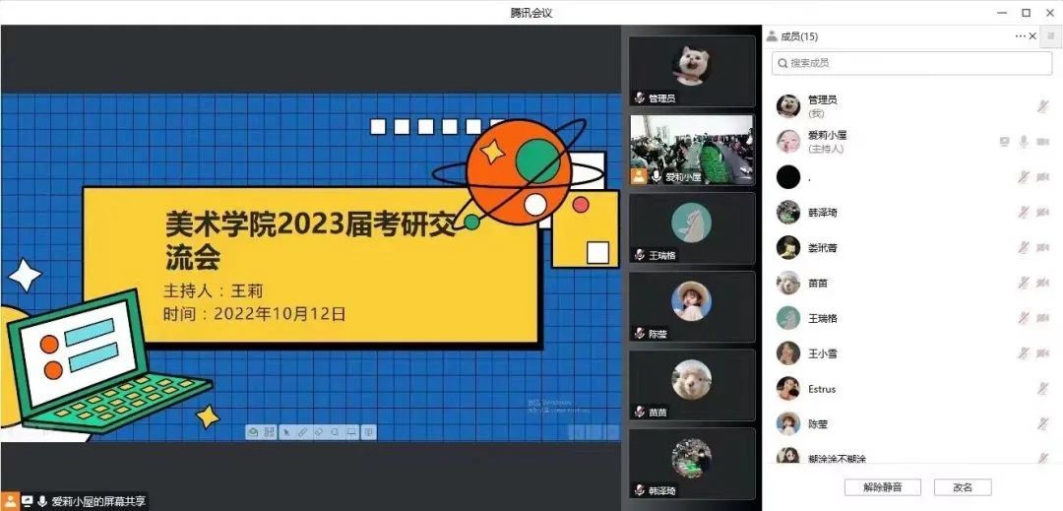This screenshot has width=1063, height=511.
Task: Click the QR code icon in slide toolbar
Action: (269, 431)
